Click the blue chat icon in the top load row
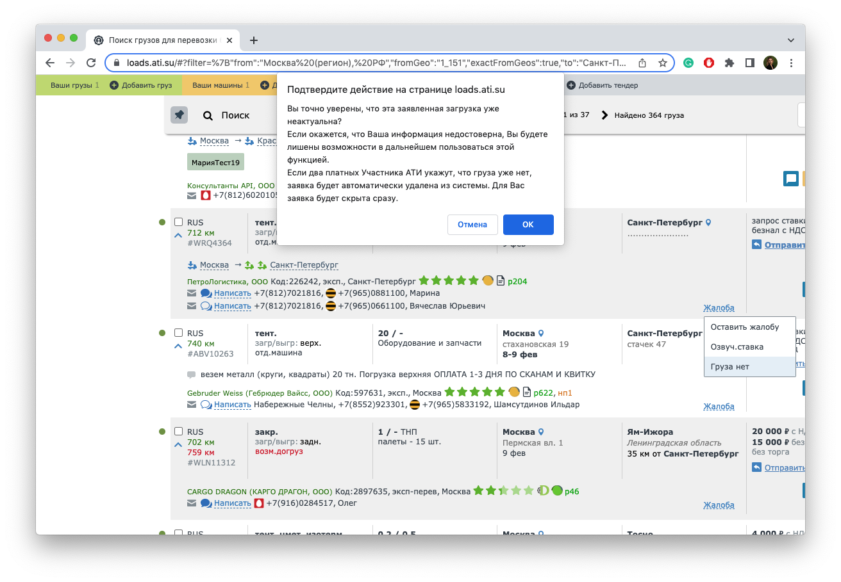Viewport: 841px width, 582px height. pyautogui.click(x=791, y=179)
